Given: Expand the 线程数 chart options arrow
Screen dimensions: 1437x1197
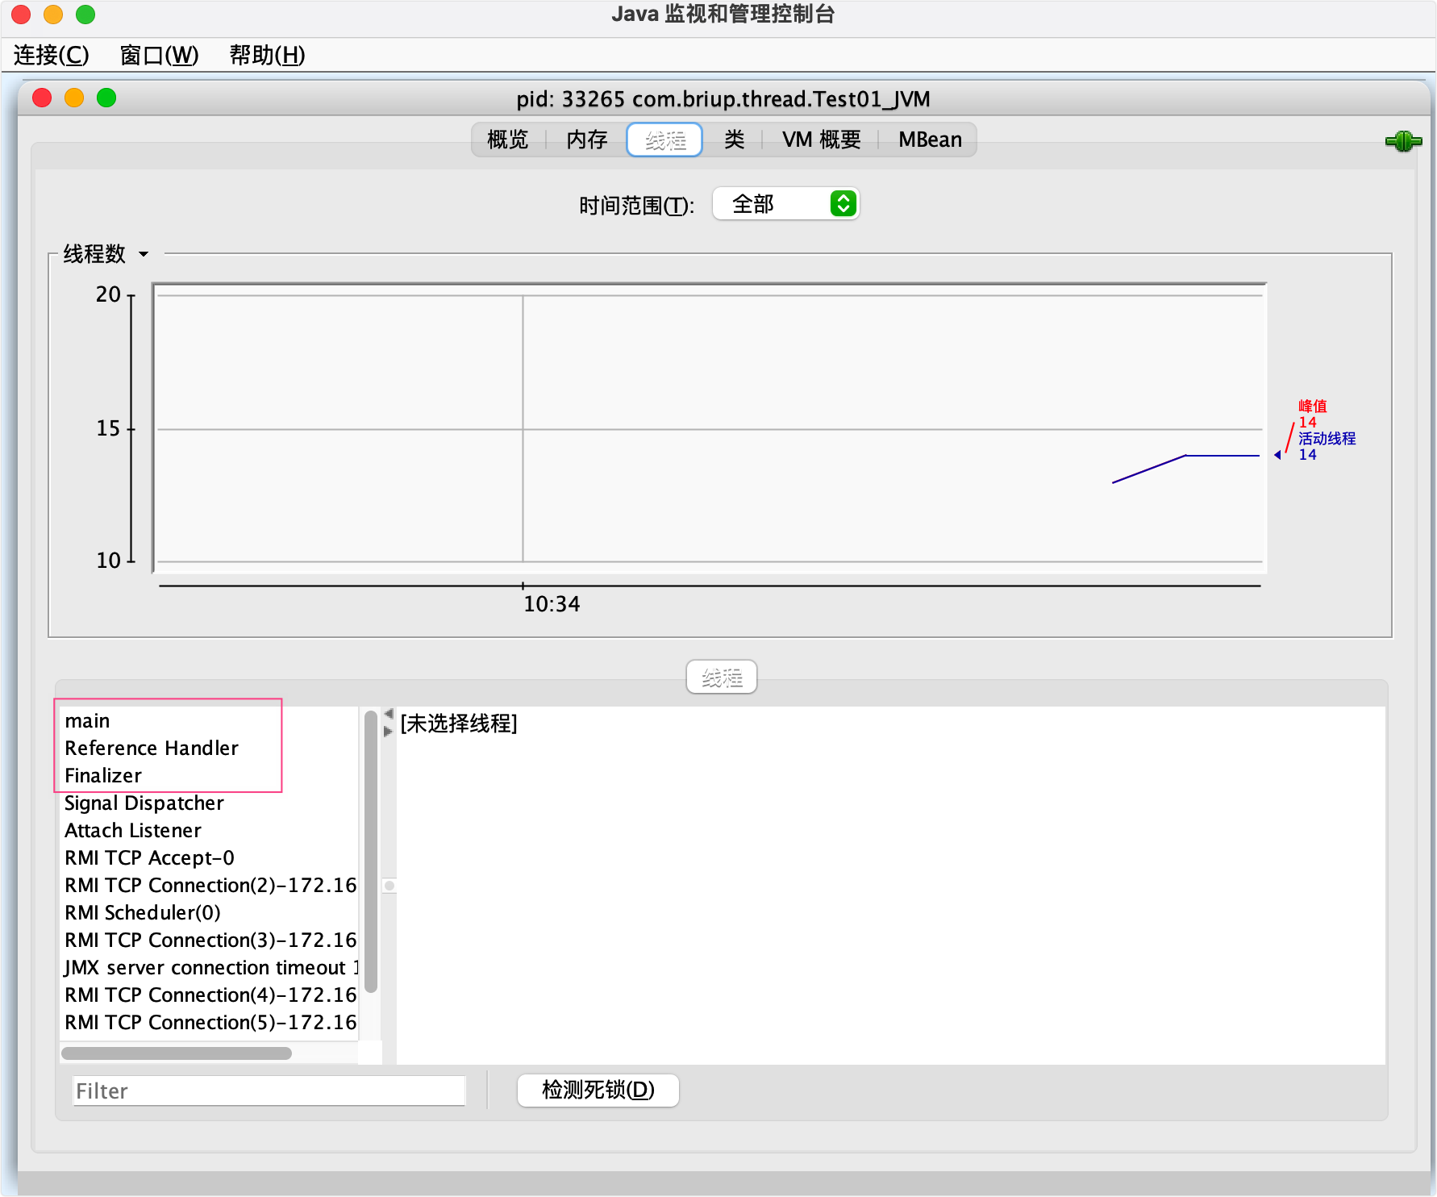Looking at the screenshot, I should [x=144, y=254].
